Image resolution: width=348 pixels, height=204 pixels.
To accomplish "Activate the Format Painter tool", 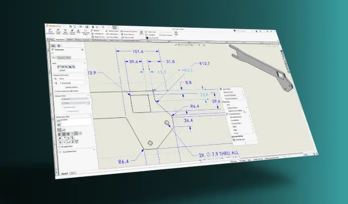I will (72, 32).
